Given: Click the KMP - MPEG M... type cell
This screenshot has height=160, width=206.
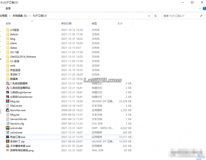Looking at the screenshot, I should tap(102, 128).
